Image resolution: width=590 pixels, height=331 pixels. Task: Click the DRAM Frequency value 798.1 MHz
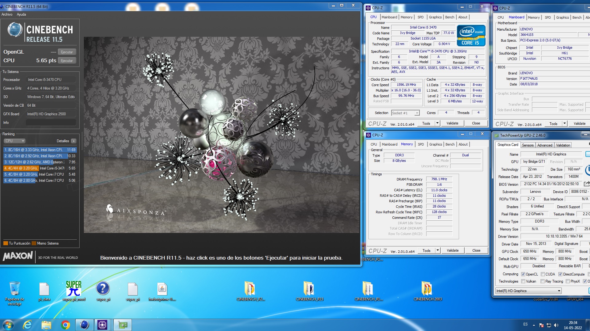[439, 179]
